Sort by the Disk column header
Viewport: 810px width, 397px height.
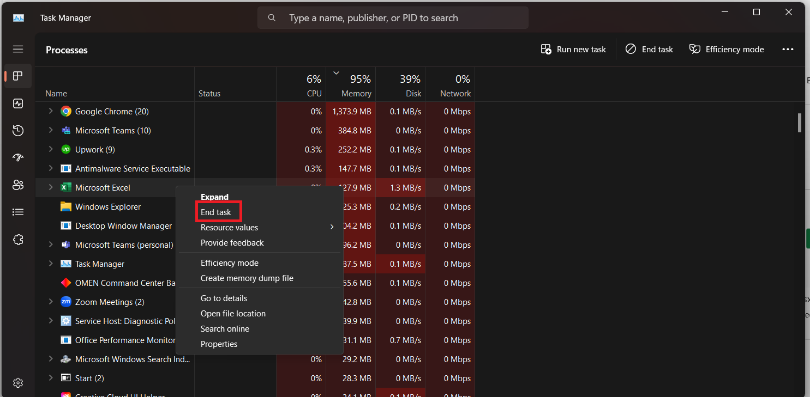pyautogui.click(x=400, y=84)
